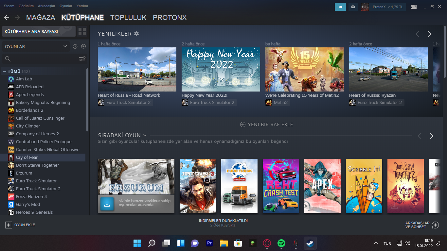447x251 pixels.
Task: Open the Yardım menu
Action: coord(82,6)
